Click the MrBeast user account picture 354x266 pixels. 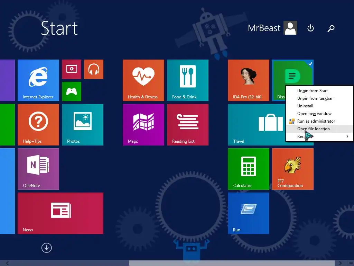click(x=290, y=28)
